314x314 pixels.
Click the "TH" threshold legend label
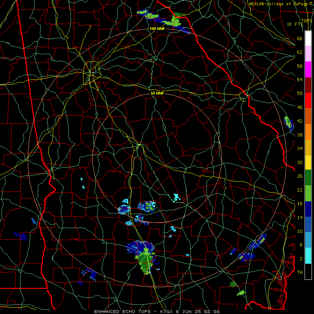[x=300, y=272]
